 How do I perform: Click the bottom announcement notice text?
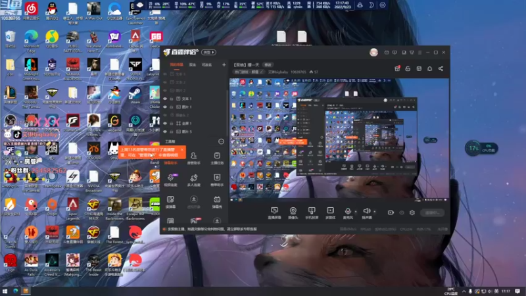pos(212,229)
